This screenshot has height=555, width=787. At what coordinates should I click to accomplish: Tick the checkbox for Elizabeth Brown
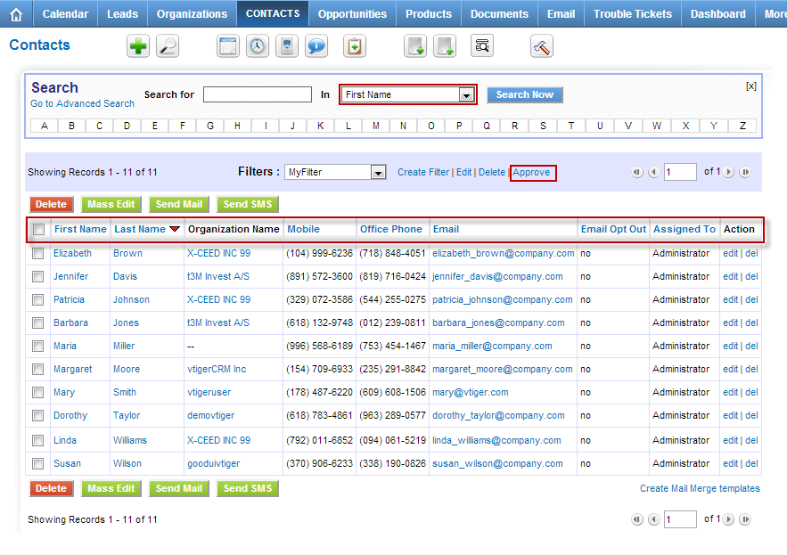coord(38,253)
